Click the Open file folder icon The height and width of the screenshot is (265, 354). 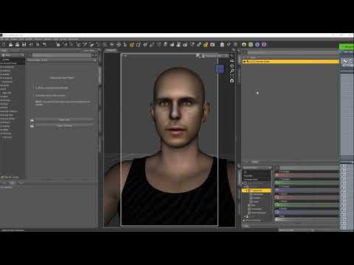tap(11, 44)
